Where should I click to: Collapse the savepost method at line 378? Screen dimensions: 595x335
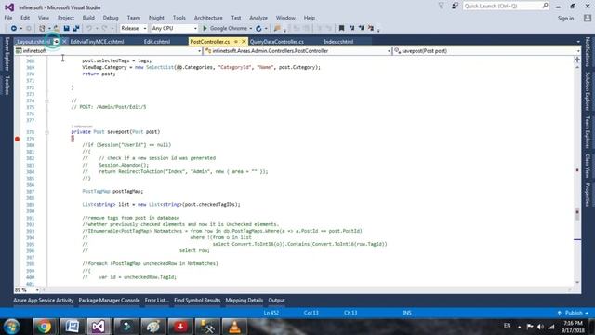pyautogui.click(x=46, y=132)
